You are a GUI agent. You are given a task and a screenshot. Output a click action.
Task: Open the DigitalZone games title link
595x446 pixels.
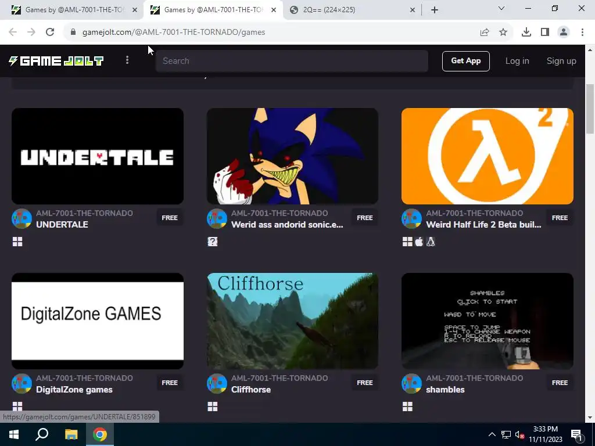pos(74,390)
